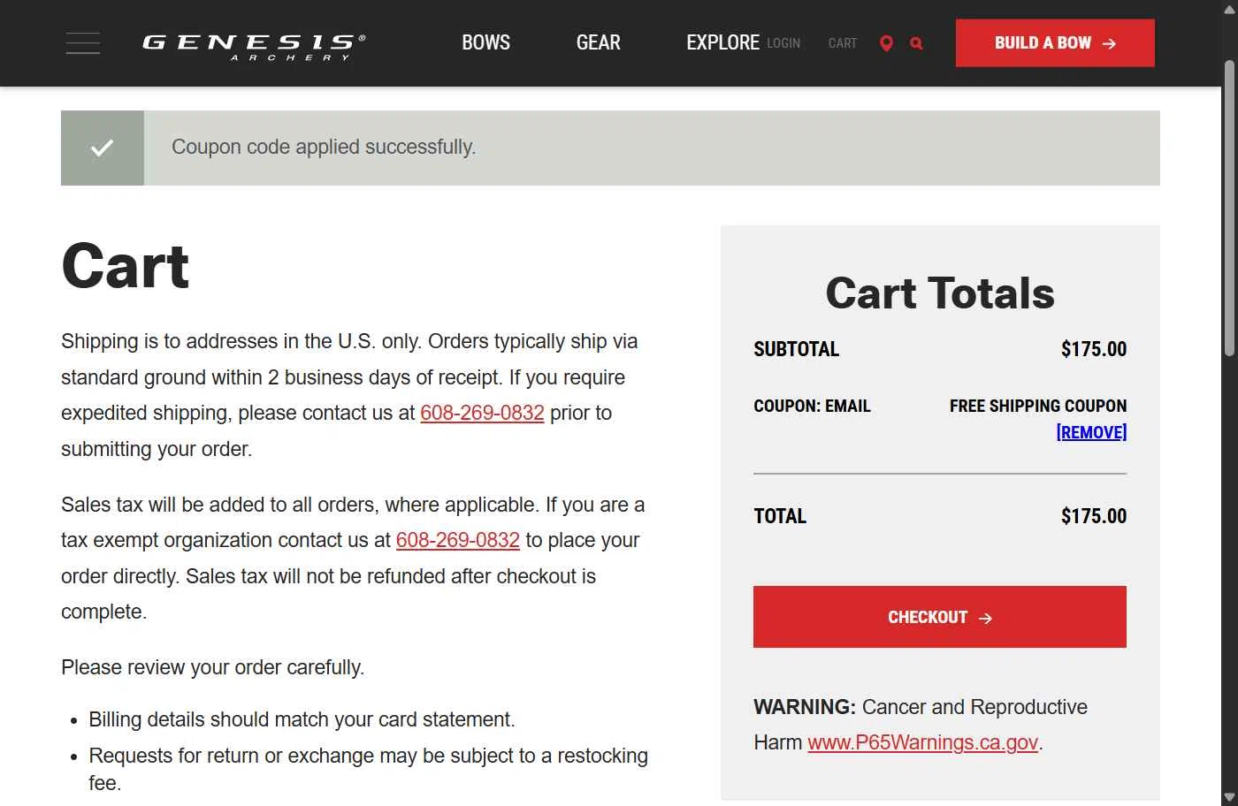Screen dimensions: 1238x806
Task: Open the EXPLORE menu
Action: point(722,42)
